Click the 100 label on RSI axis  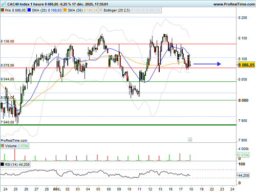click(242, 164)
